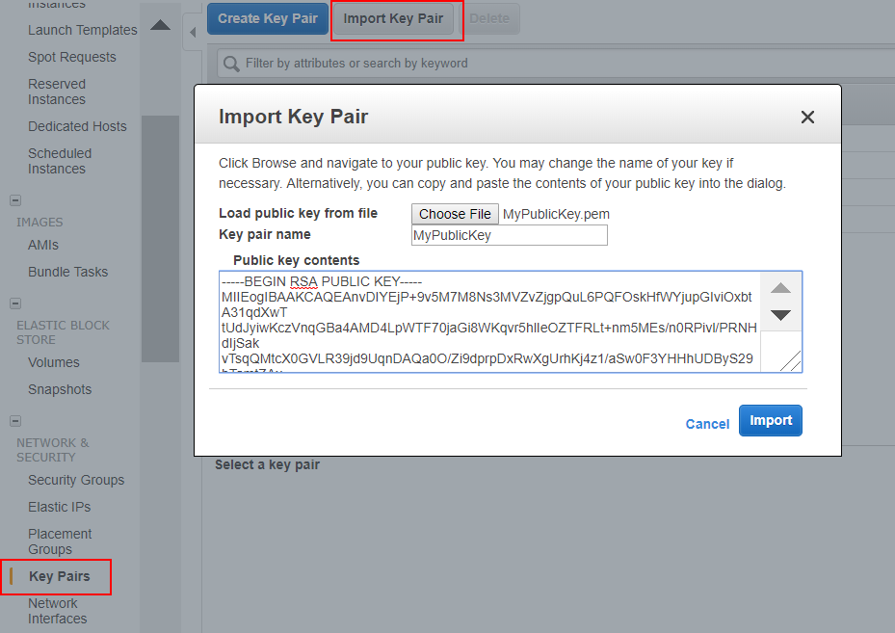Focus the Key pair name field
The image size is (895, 633).
pos(510,235)
